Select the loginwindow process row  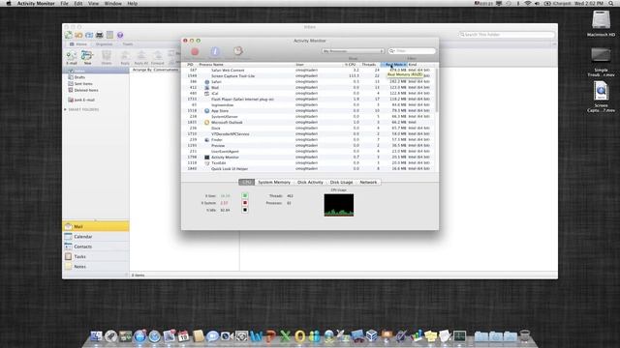click(x=308, y=105)
